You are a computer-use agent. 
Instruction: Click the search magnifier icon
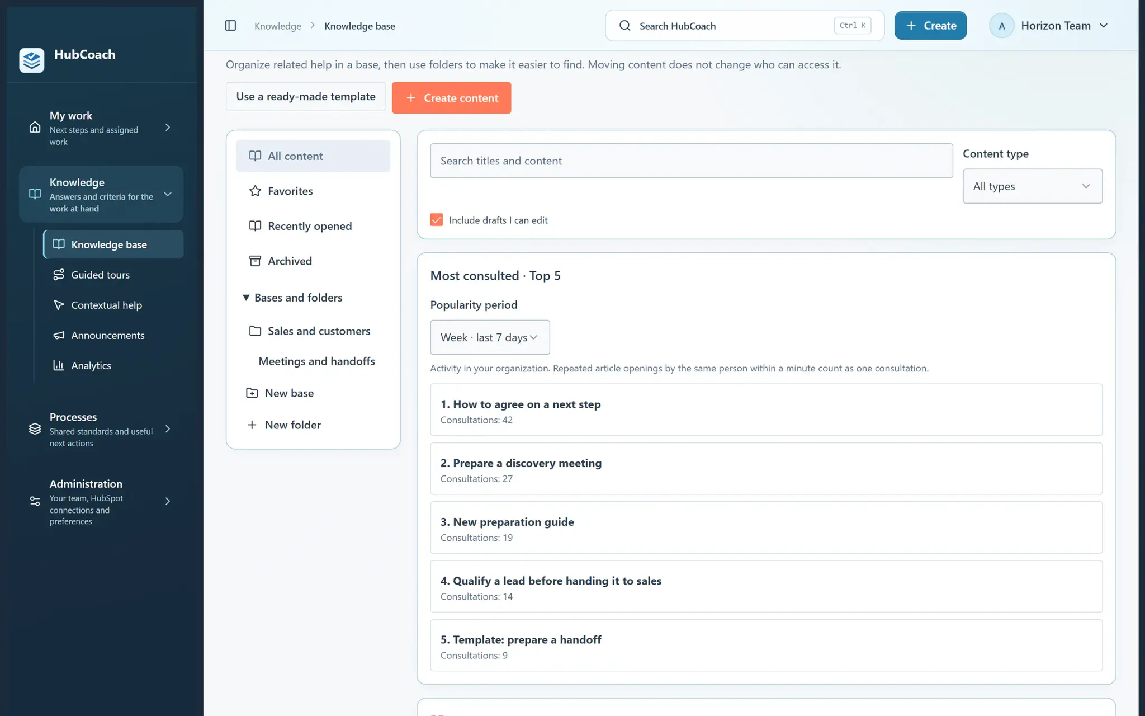[x=625, y=26]
